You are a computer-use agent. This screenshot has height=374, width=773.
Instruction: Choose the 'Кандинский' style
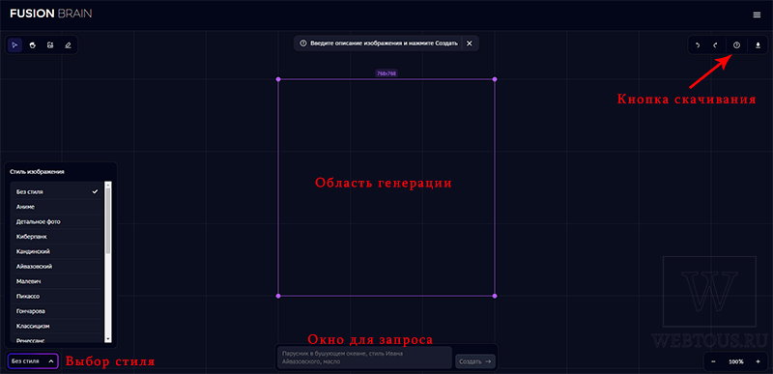57,251
